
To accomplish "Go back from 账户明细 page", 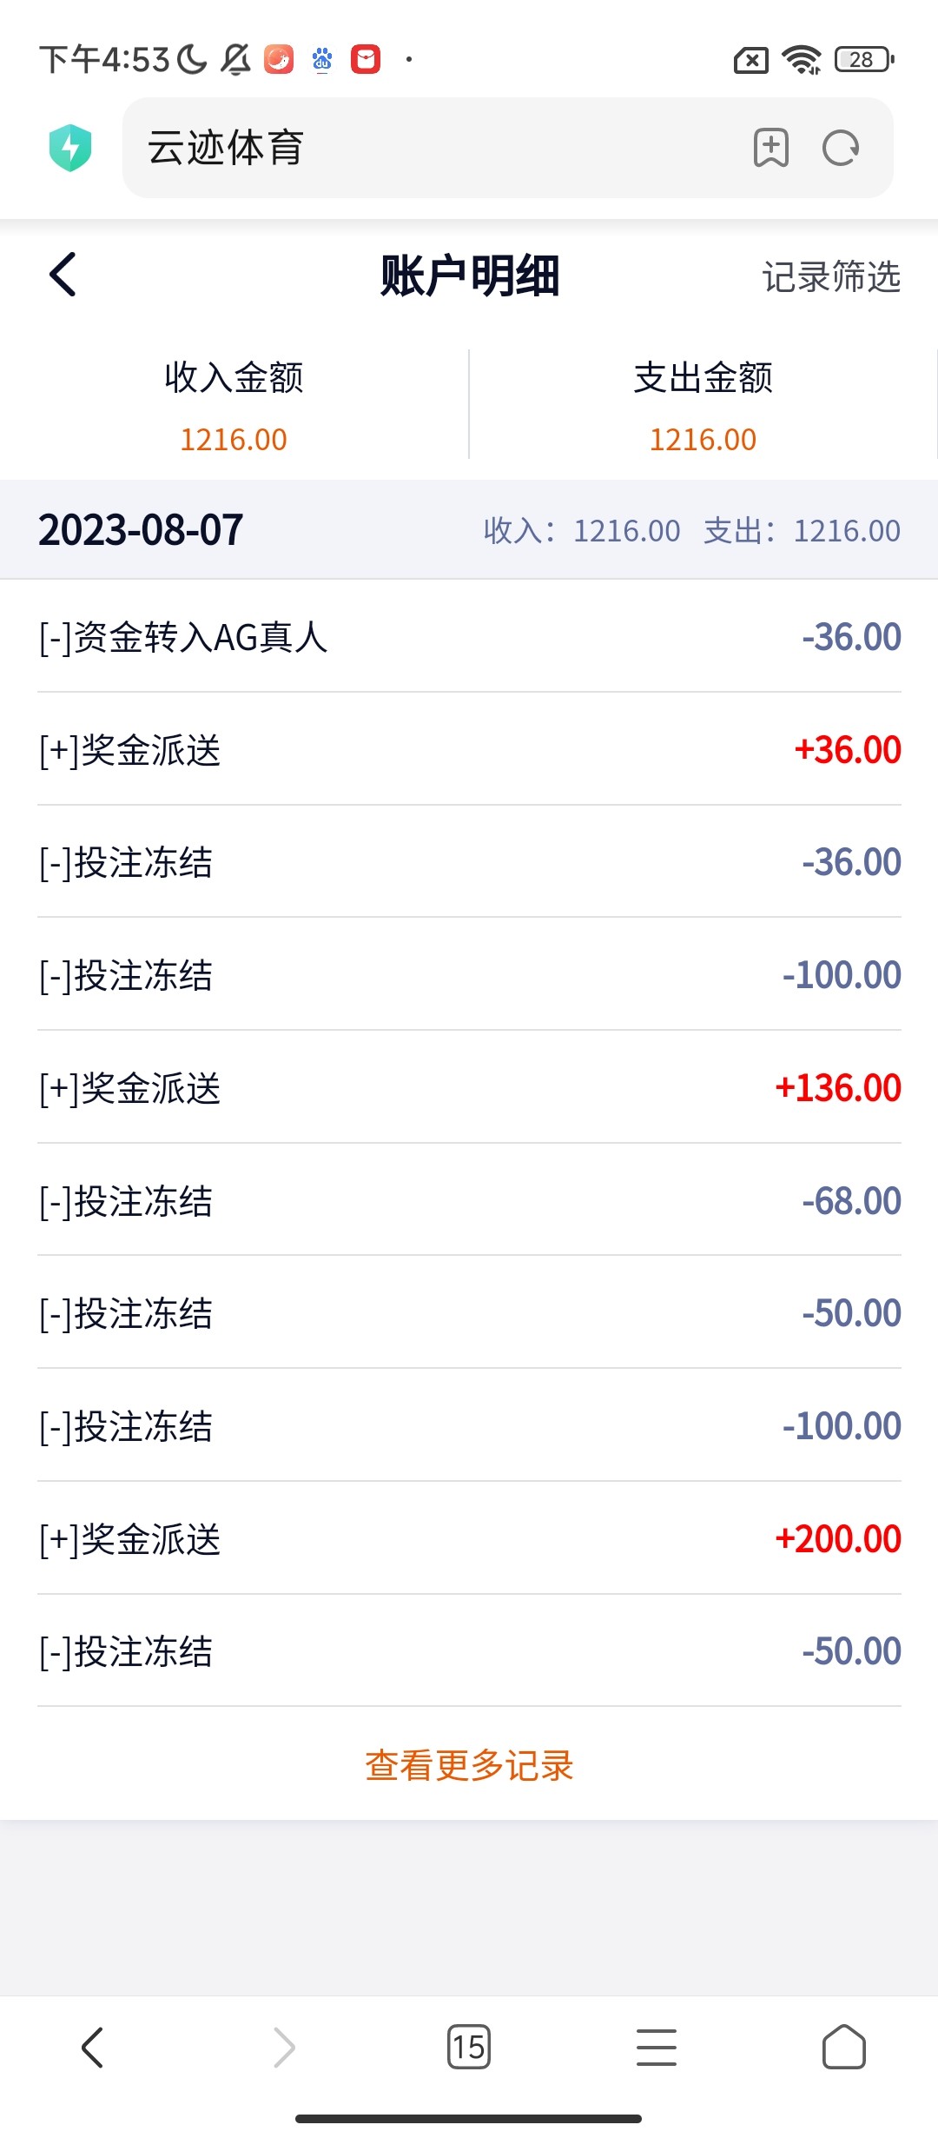I will 63,275.
